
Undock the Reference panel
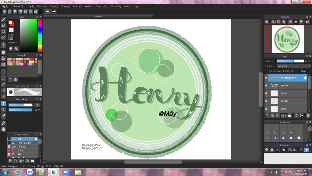point(307,145)
